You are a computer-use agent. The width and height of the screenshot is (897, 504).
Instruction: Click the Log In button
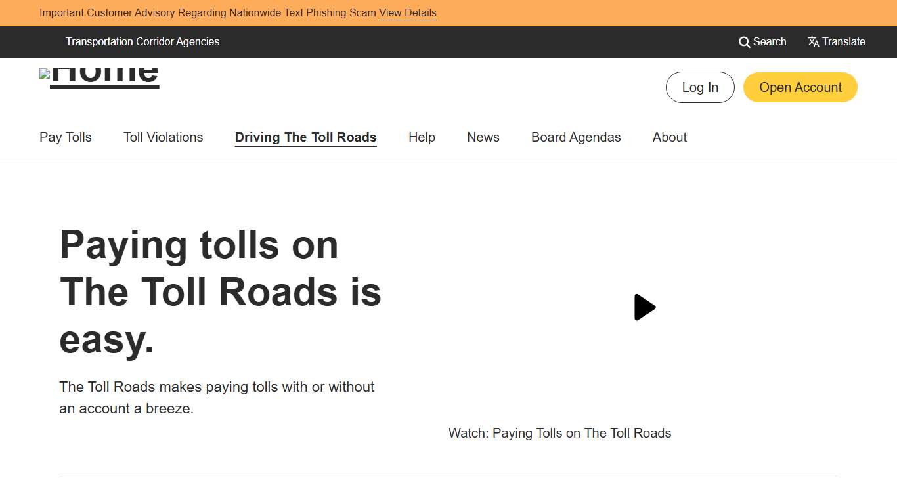pos(700,87)
